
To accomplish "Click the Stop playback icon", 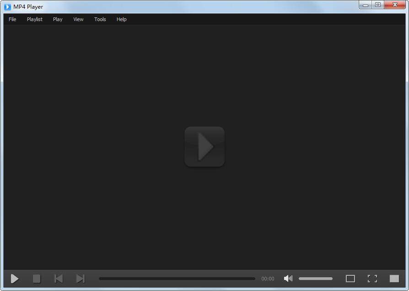I will 37,279.
